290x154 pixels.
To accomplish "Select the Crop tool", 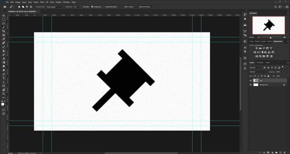I will click(3, 31).
